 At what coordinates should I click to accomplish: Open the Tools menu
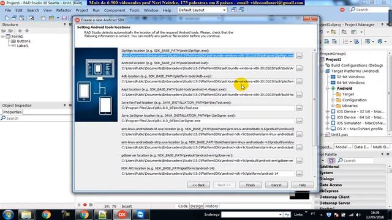pyautogui.click(x=134, y=10)
